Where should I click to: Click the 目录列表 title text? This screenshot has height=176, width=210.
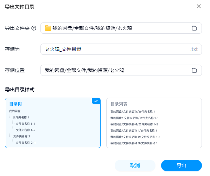119,104
